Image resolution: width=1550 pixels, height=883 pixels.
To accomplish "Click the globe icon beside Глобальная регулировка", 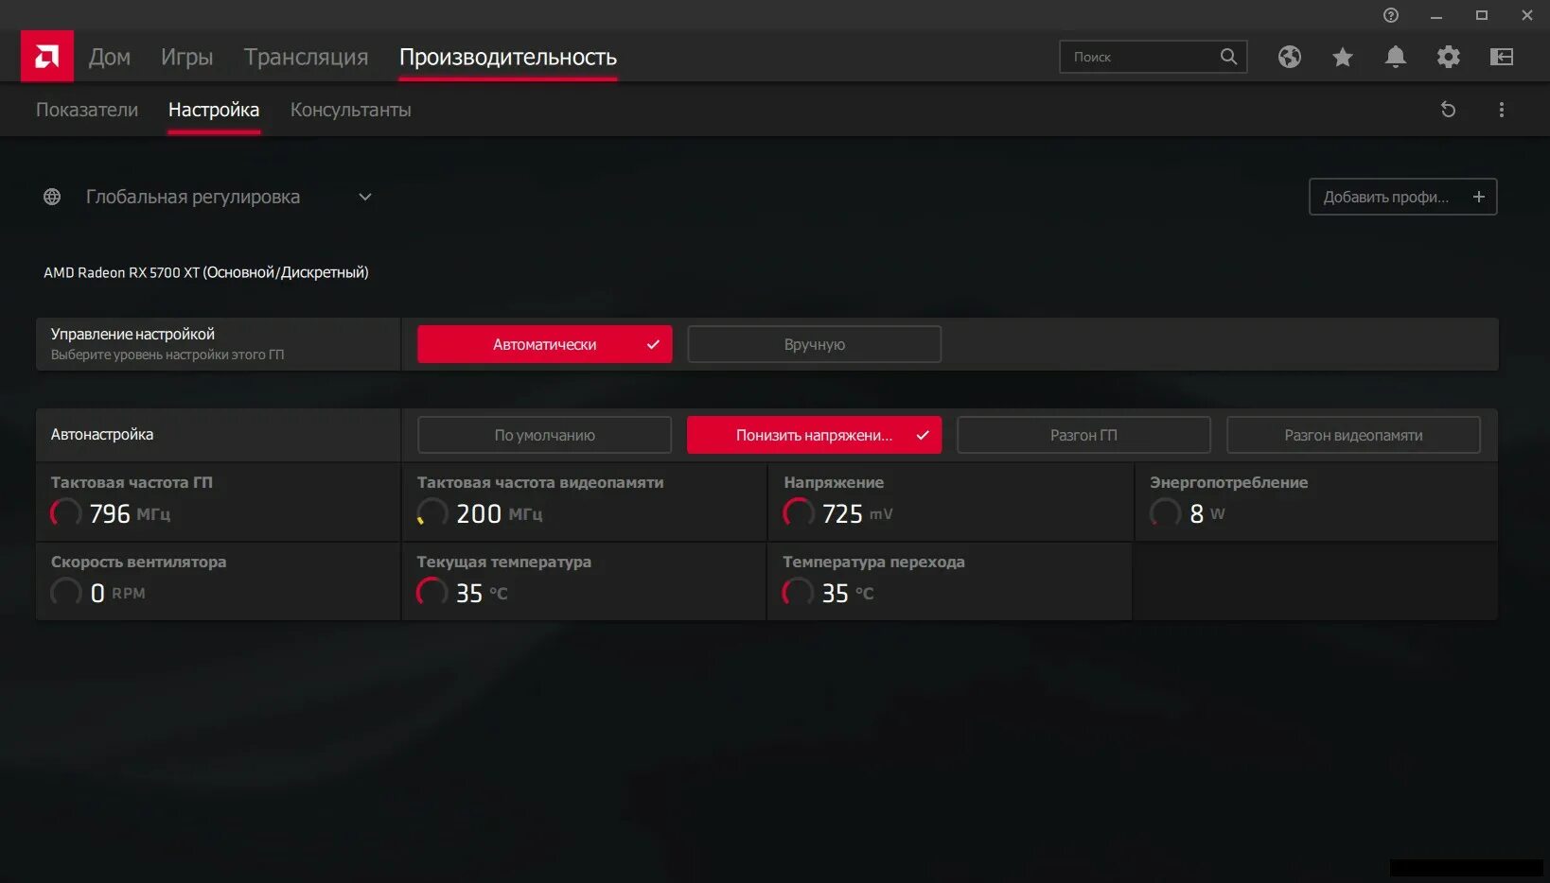I will tap(52, 197).
